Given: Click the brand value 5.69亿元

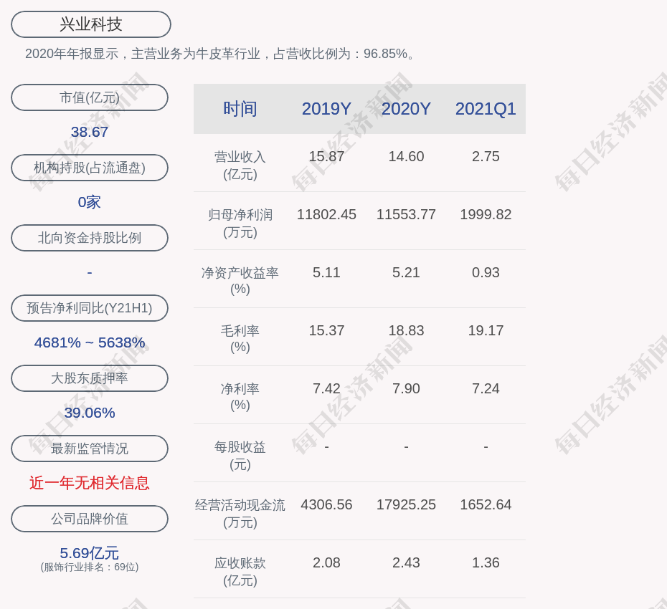Looking at the screenshot, I should click(x=90, y=553).
